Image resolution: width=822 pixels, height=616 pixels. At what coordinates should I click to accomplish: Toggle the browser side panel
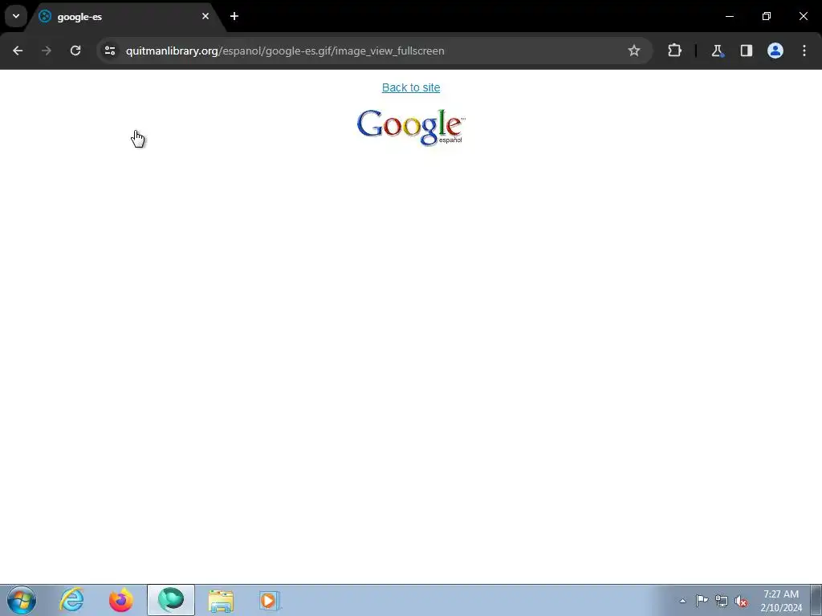[746, 51]
